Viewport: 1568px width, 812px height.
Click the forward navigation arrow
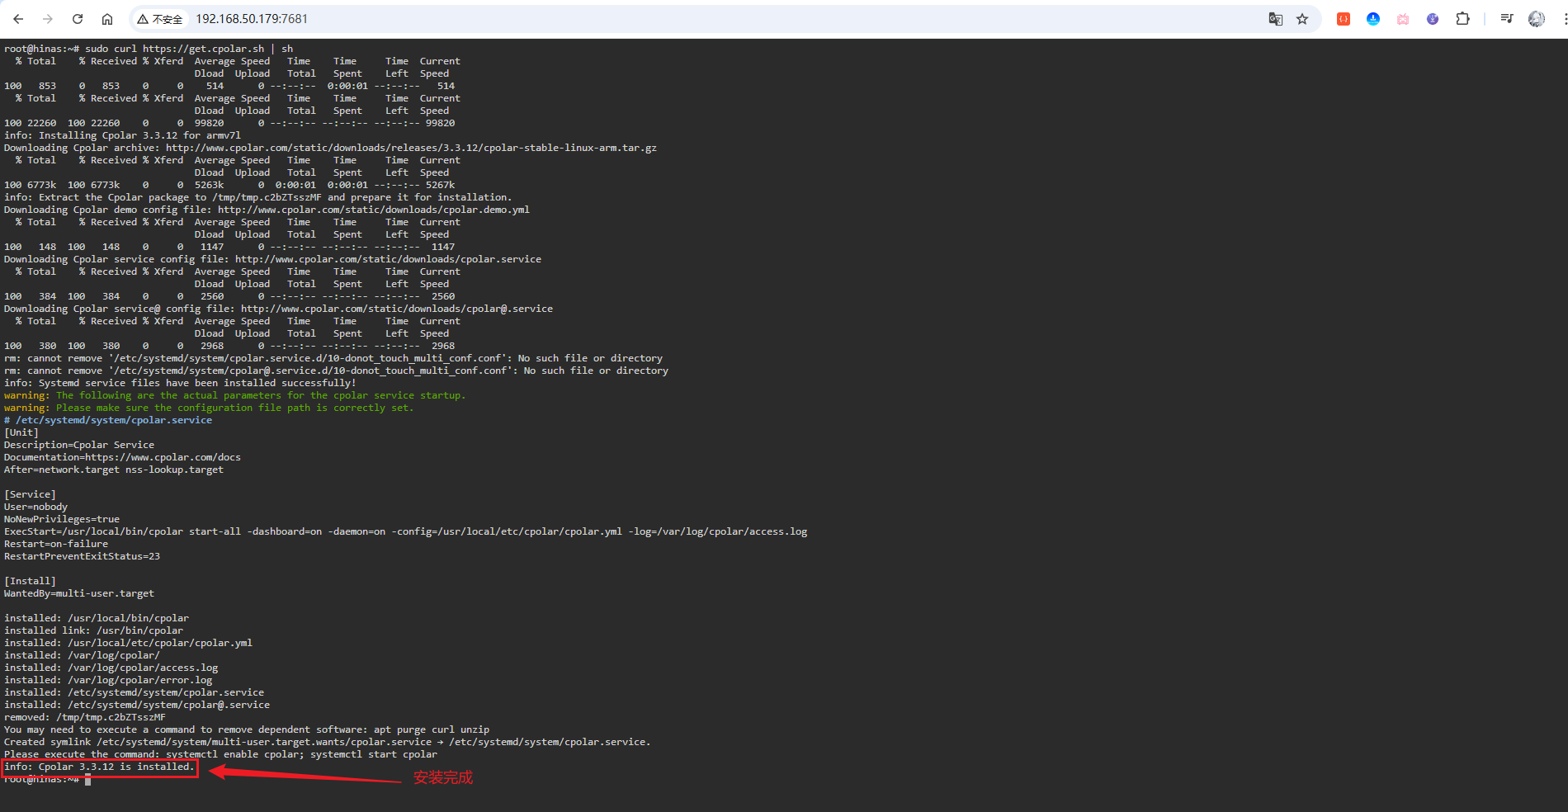pos(48,19)
